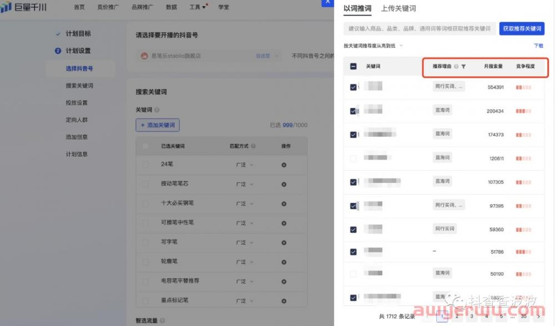Jump to 投放设置 section in sidebar
555x326 pixels.
click(x=77, y=103)
